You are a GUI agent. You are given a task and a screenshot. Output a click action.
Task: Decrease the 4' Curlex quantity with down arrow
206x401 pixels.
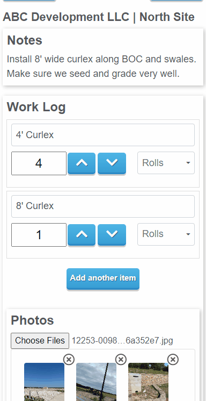coord(112,163)
